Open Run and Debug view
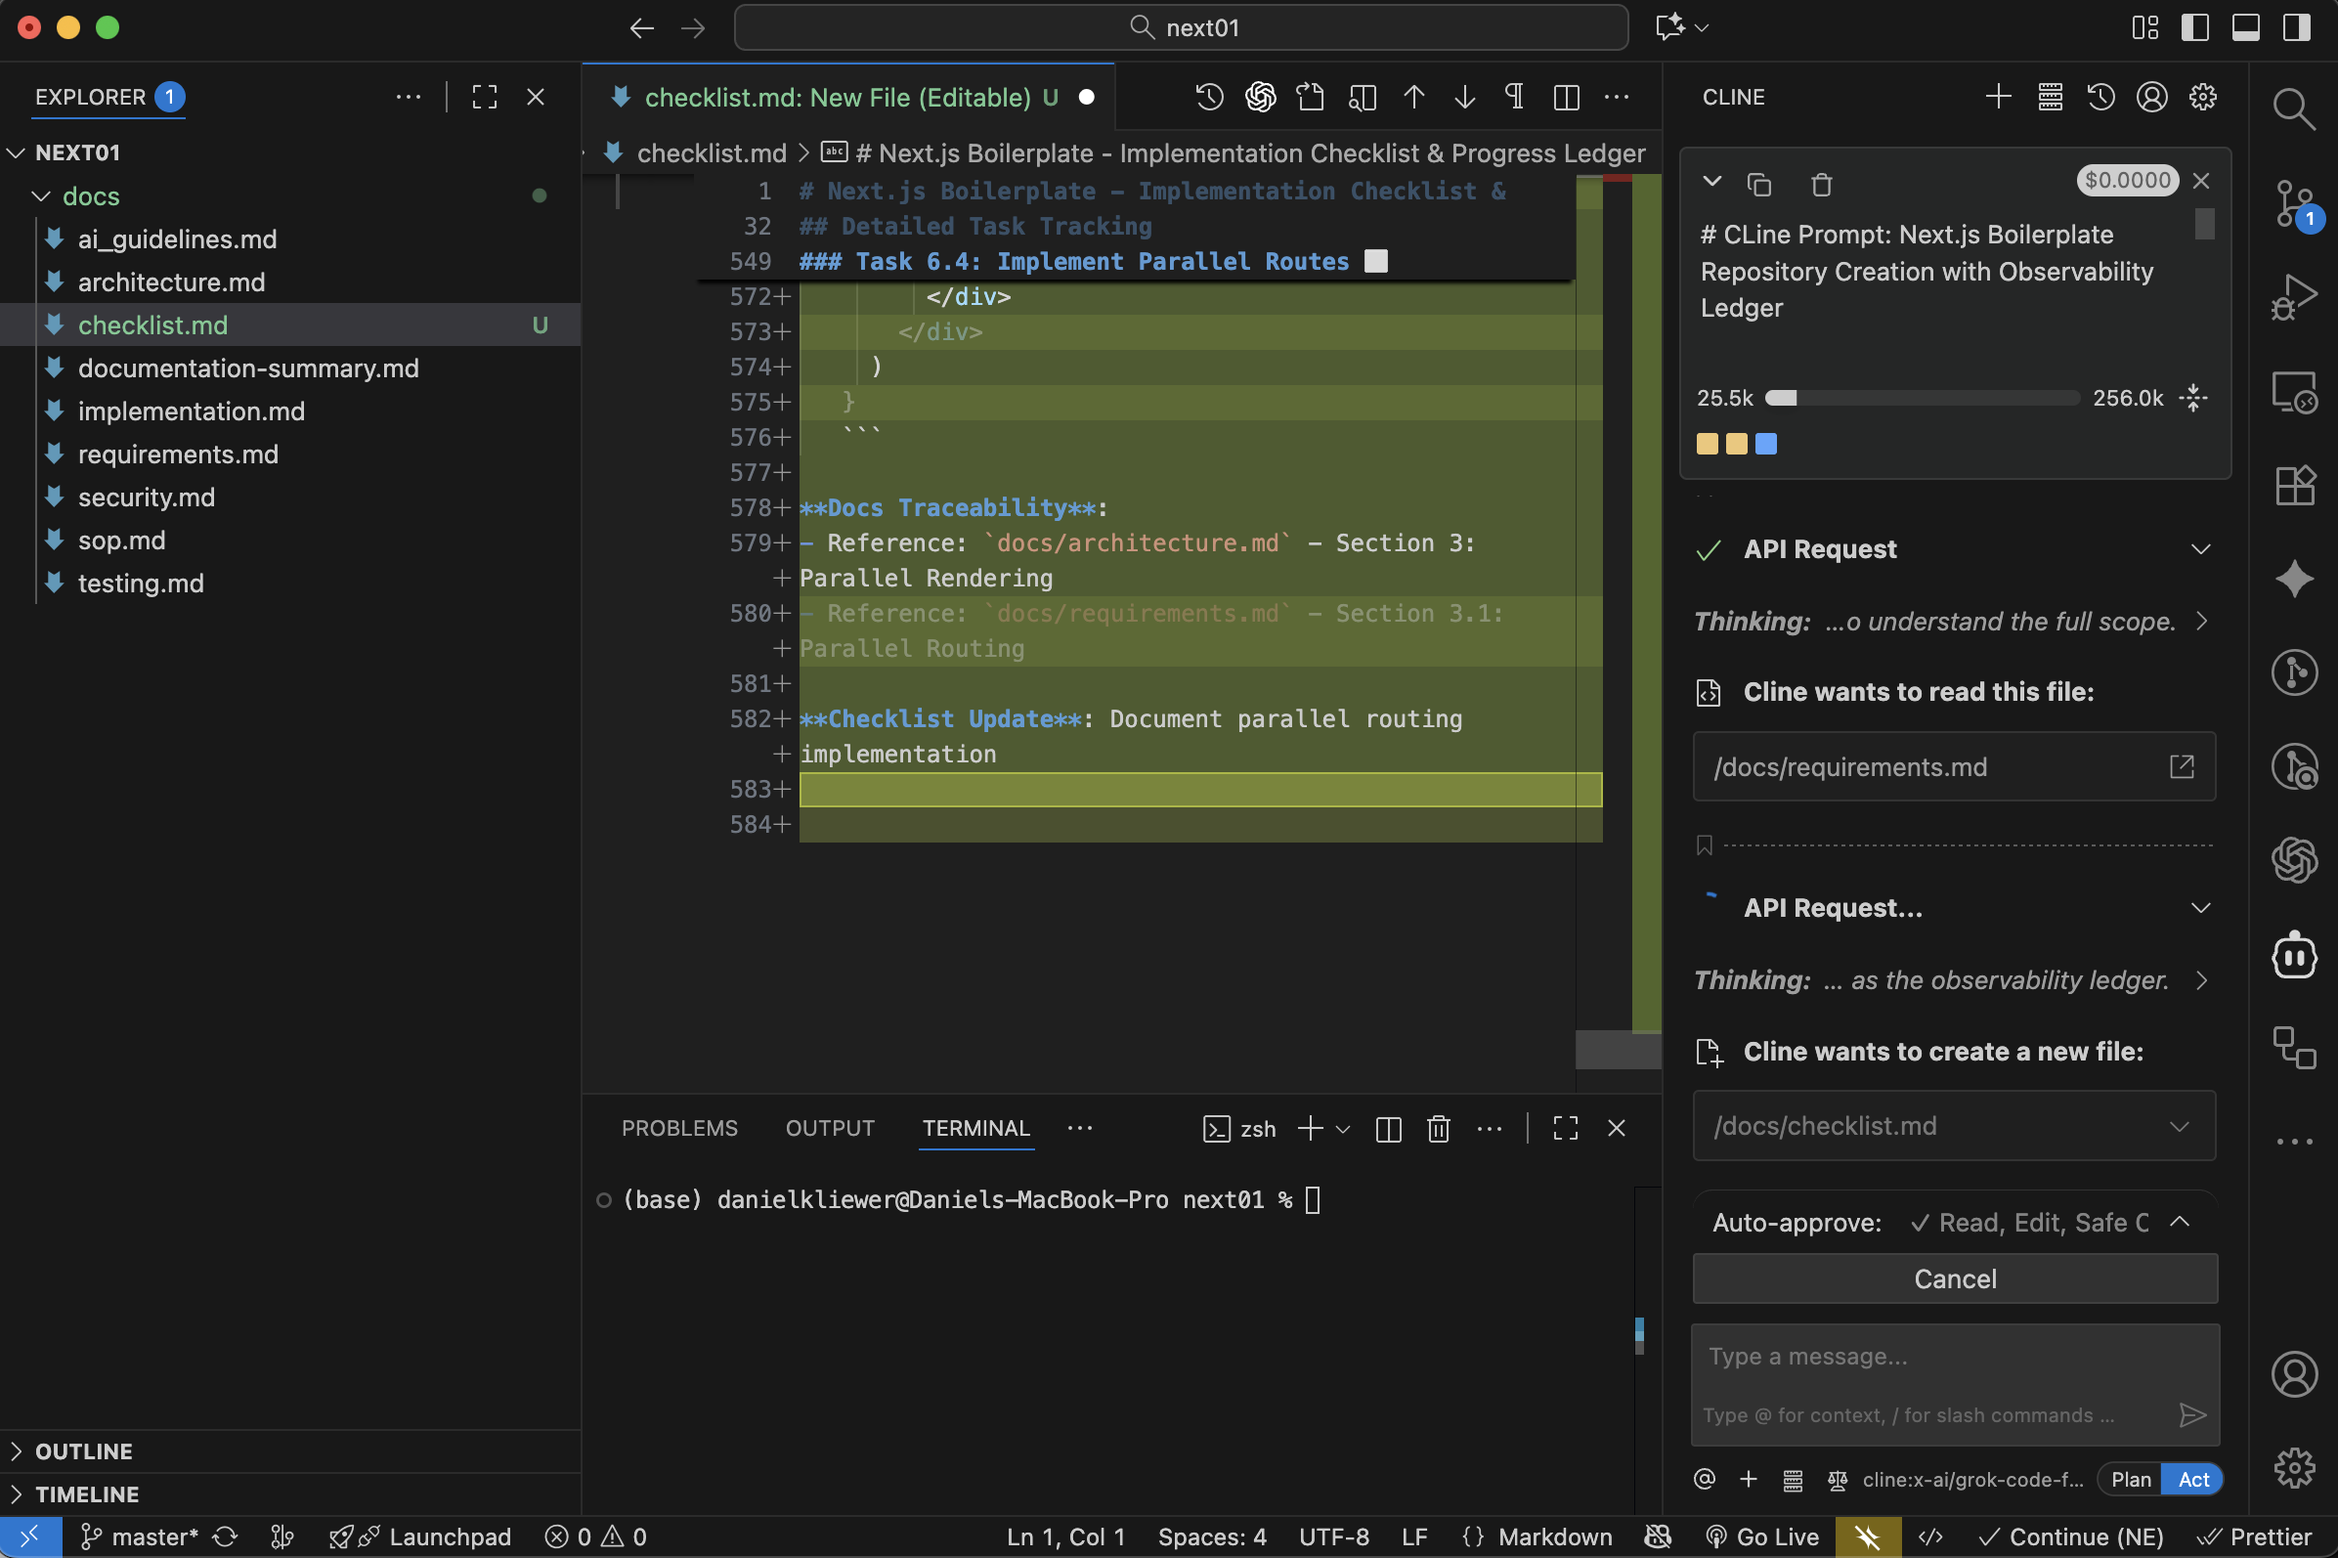The height and width of the screenshot is (1558, 2338). point(2293,297)
